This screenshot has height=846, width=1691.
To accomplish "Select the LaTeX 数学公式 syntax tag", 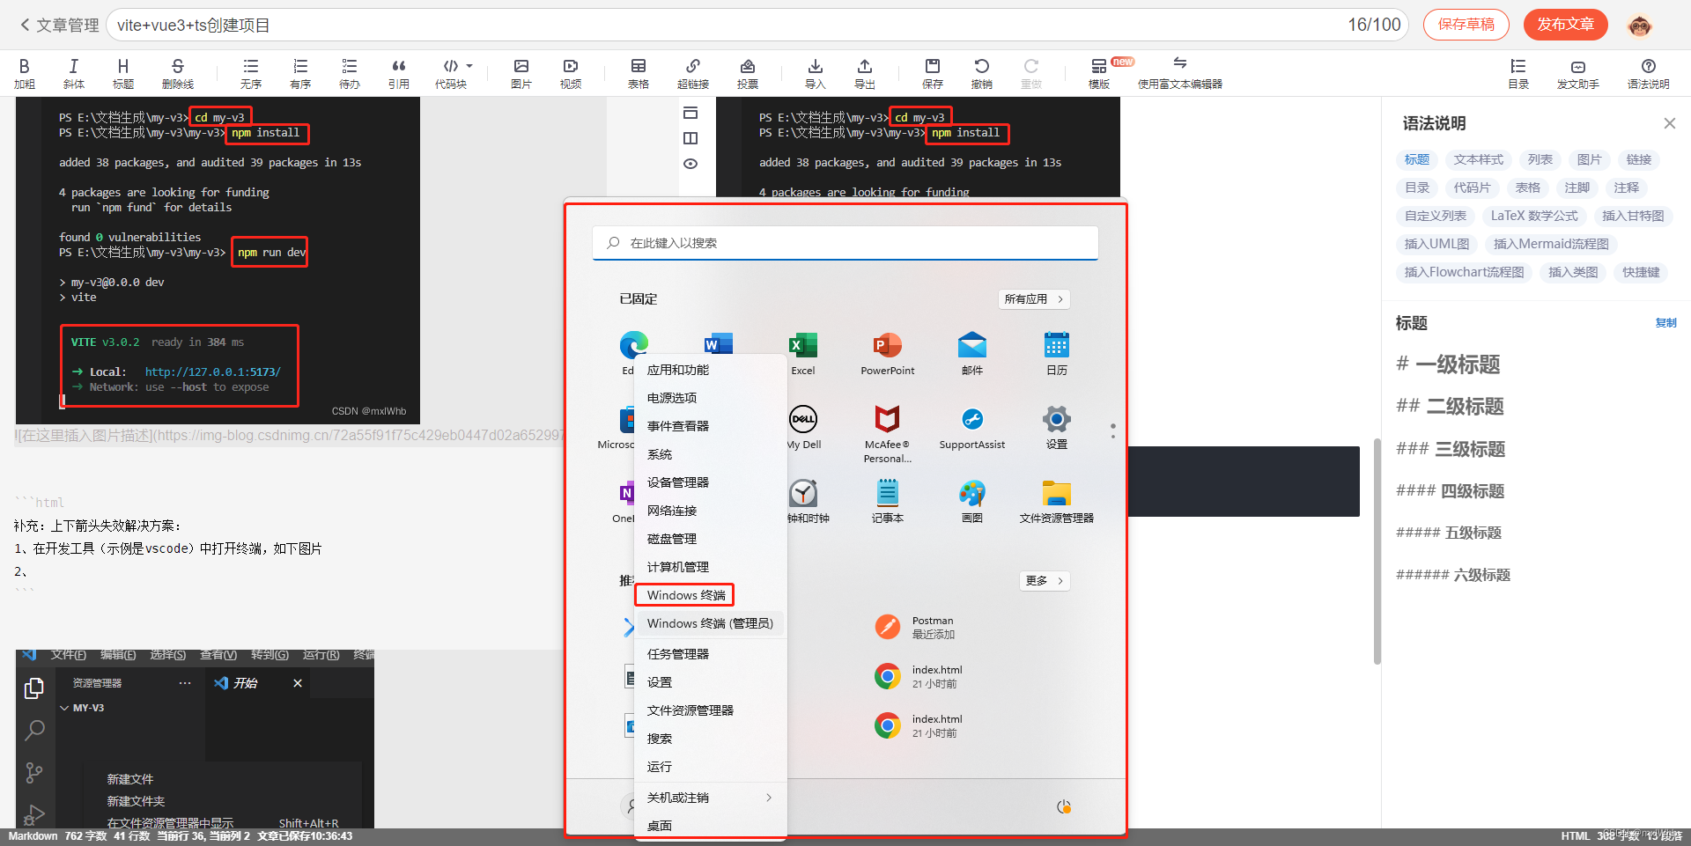I will 1534,216.
